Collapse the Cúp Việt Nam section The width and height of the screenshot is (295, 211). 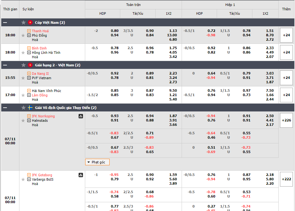click(x=5, y=23)
